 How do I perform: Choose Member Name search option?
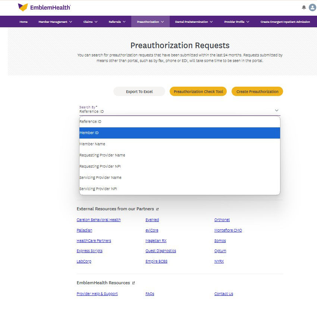pyautogui.click(x=180, y=144)
